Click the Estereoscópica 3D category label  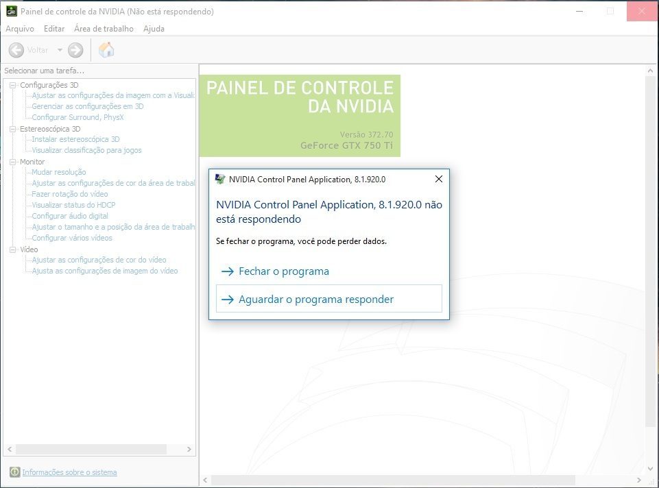pyautogui.click(x=50, y=129)
